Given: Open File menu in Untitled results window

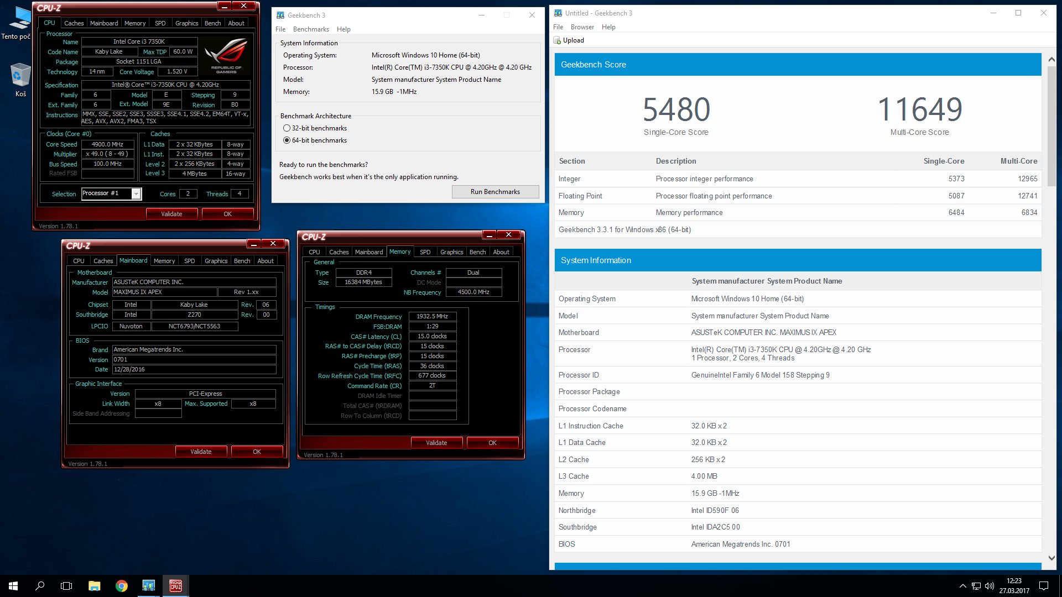Looking at the screenshot, I should 558,27.
